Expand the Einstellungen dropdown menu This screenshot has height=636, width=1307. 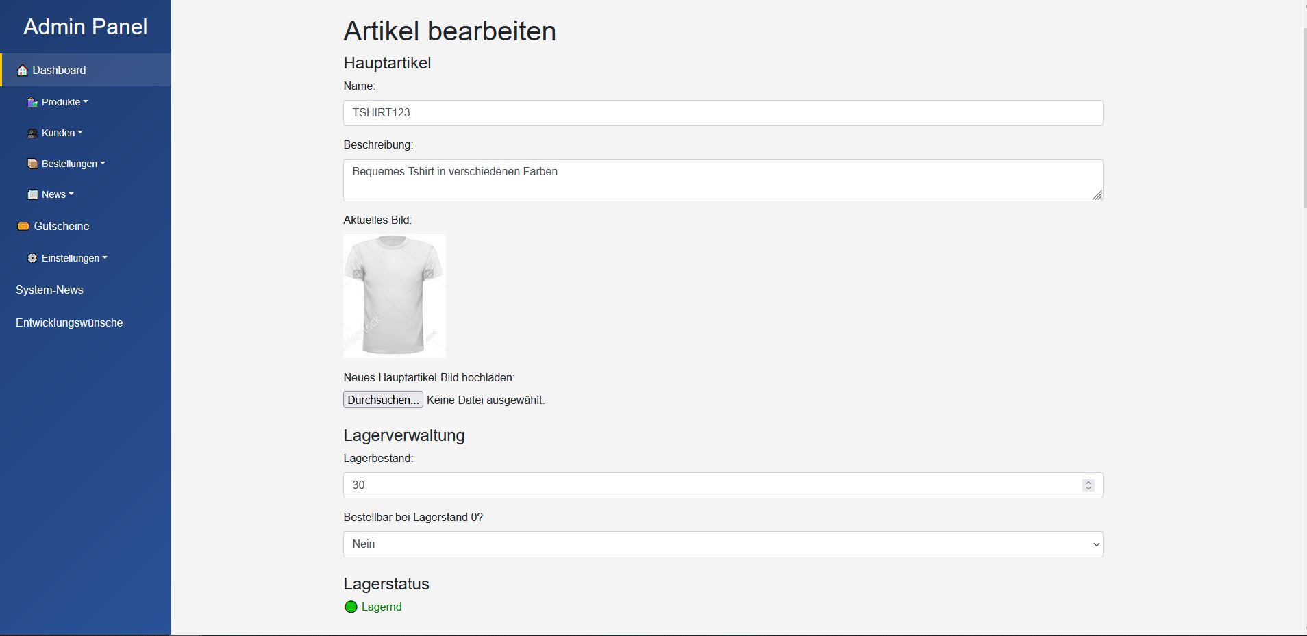point(74,259)
